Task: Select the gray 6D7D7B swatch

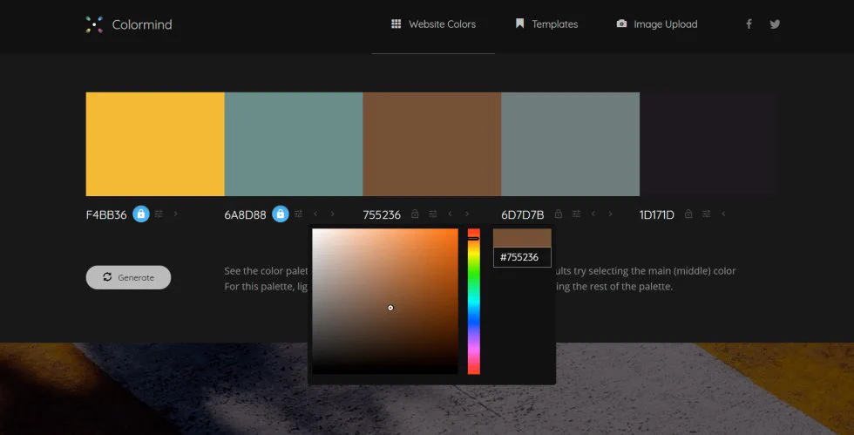Action: point(570,144)
